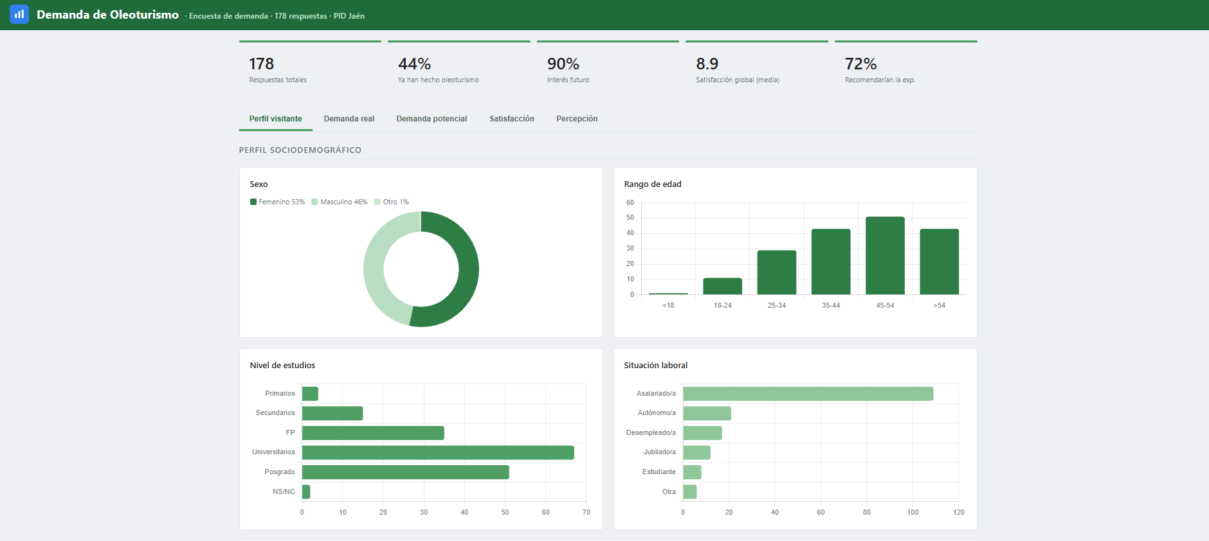Click the Desempleado/a employment bar

click(702, 433)
